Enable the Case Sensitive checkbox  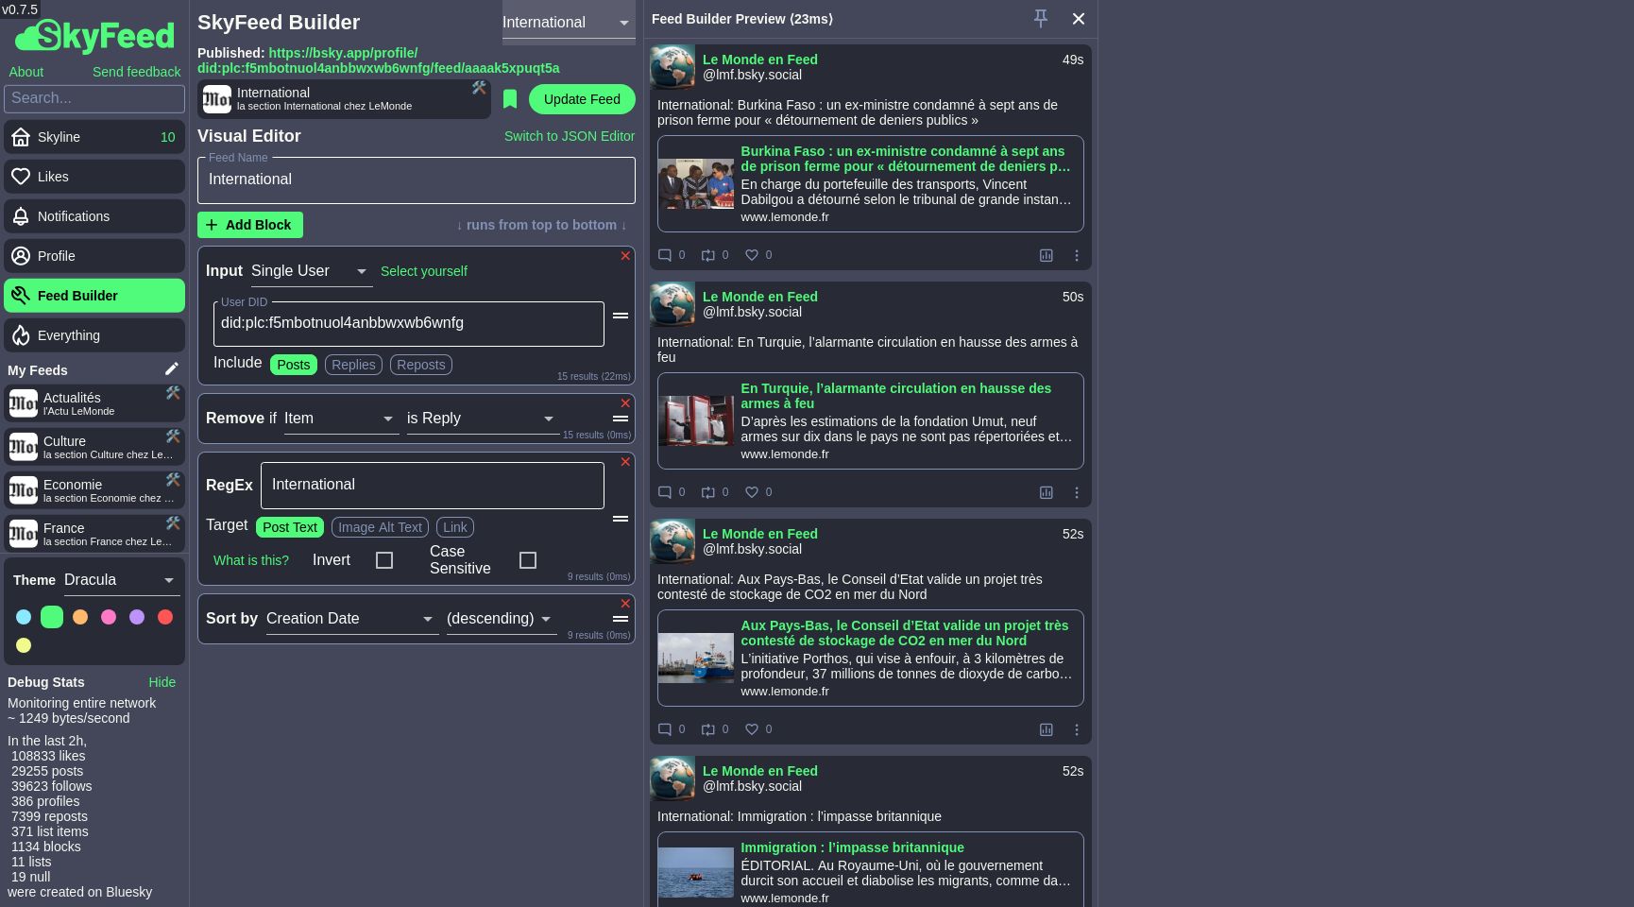pyautogui.click(x=528, y=559)
